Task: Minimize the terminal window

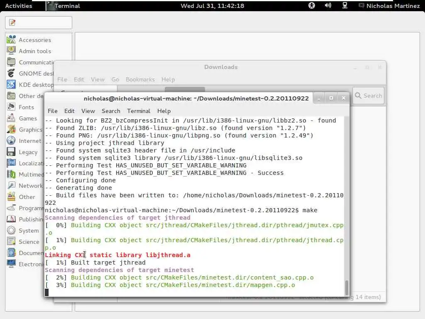Action: point(319,98)
